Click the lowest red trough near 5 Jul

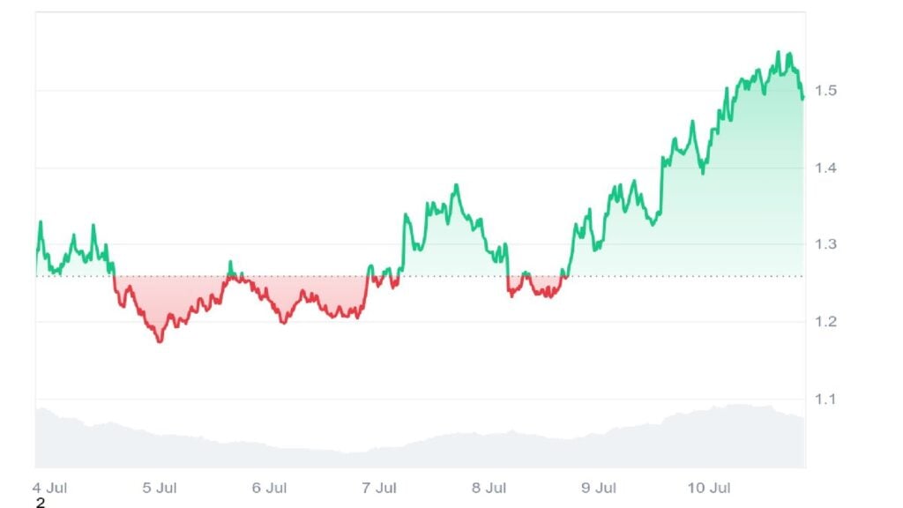point(160,341)
